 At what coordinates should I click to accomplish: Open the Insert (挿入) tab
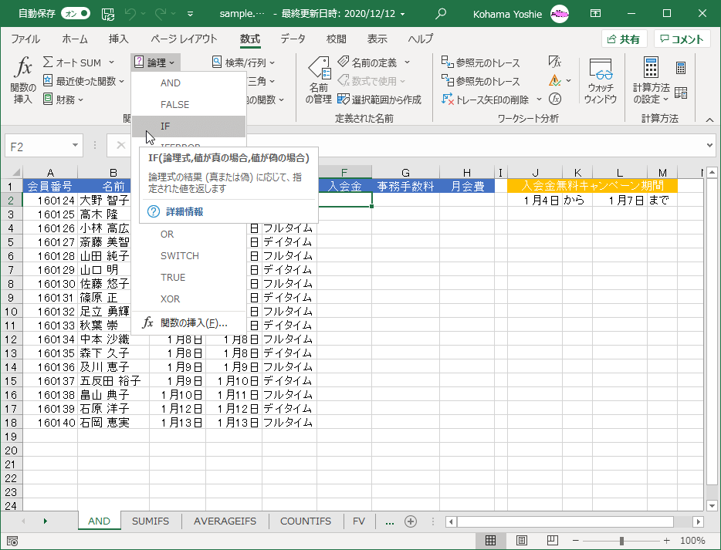coord(119,39)
